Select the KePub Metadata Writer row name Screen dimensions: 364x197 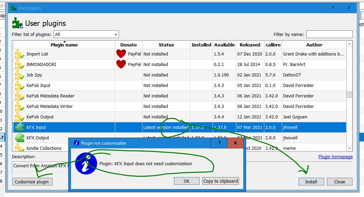point(49,106)
